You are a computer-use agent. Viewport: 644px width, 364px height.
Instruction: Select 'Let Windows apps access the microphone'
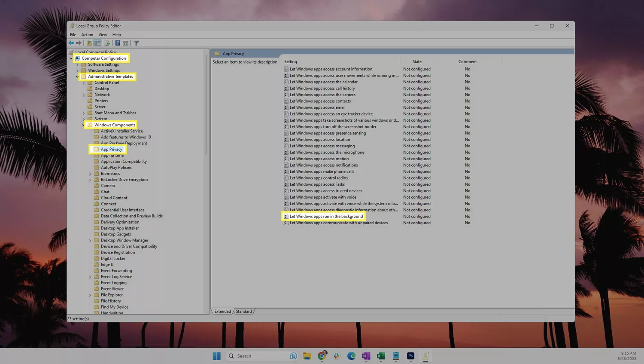click(327, 153)
